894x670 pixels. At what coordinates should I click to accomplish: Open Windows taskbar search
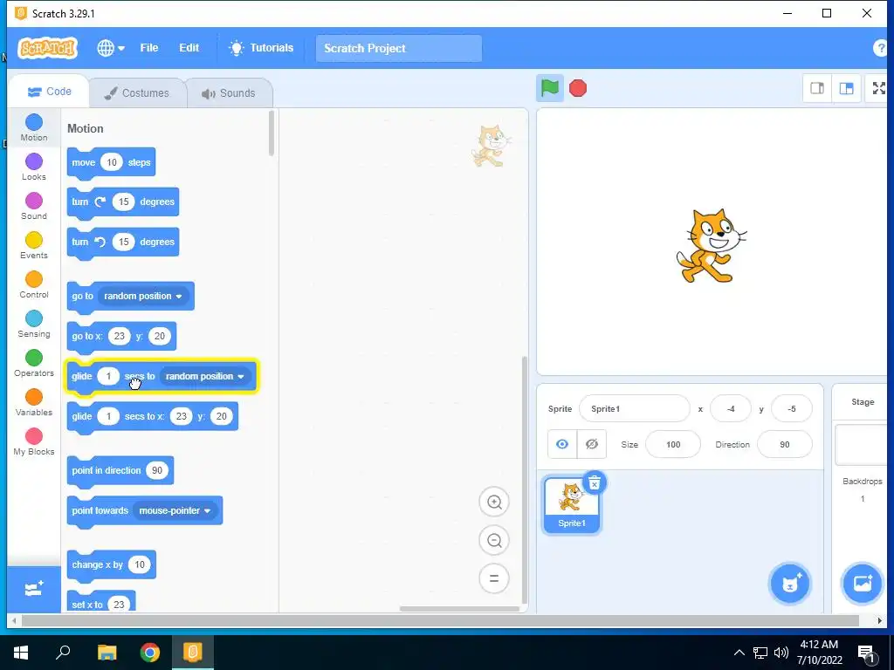(63, 653)
